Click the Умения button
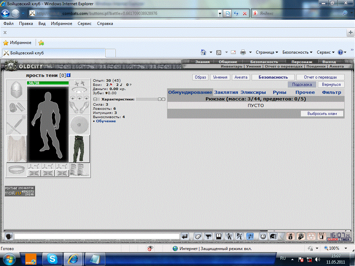This screenshot has height=266, width=355. pos(220,77)
